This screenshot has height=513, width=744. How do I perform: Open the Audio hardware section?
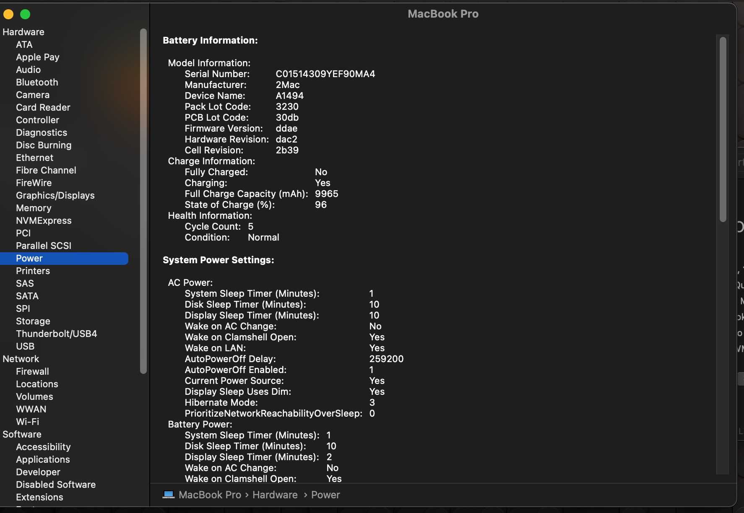click(29, 70)
